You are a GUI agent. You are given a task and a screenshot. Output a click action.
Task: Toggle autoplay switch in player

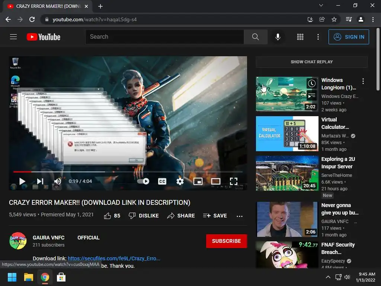pyautogui.click(x=143, y=181)
